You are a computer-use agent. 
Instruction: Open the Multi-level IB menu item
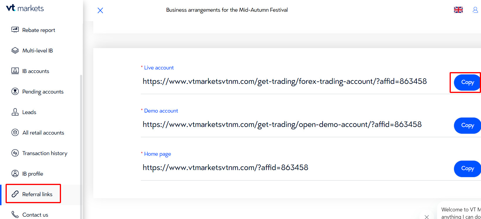(38, 50)
